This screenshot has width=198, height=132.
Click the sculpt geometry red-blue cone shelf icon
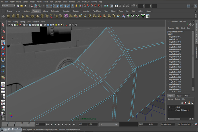(x=124, y=16)
